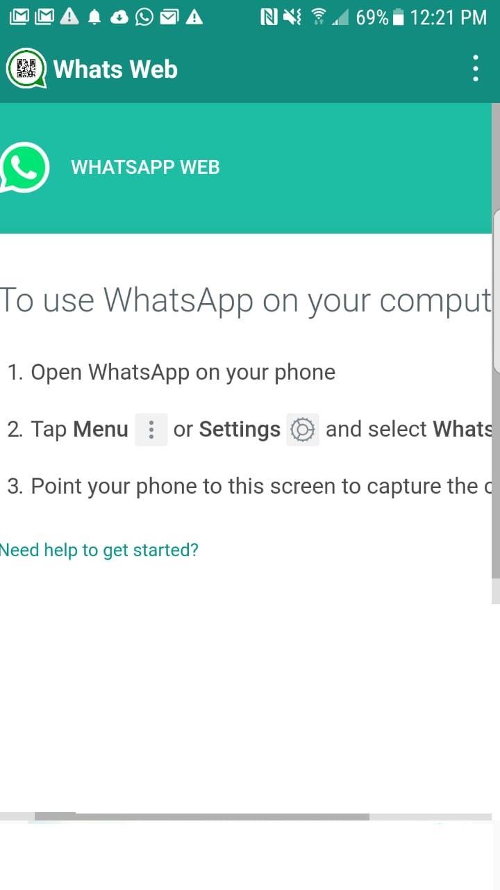Tap the 12:21 PM clock
The image size is (500, 890).
[x=448, y=17]
